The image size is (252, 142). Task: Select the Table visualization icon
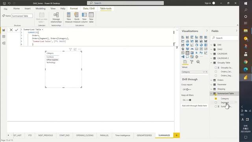point(187,53)
